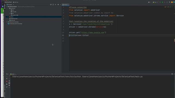Click the editor warnings inspection indicator
Image resolution: width=175 pixels, height=98 pixels.
tap(168, 7)
